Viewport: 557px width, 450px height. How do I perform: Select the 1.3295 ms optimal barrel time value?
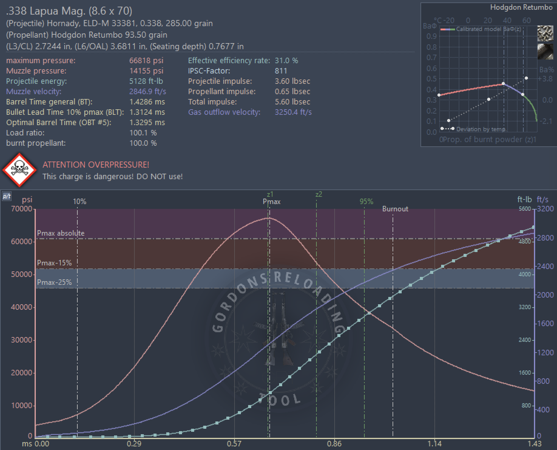pyautogui.click(x=147, y=122)
